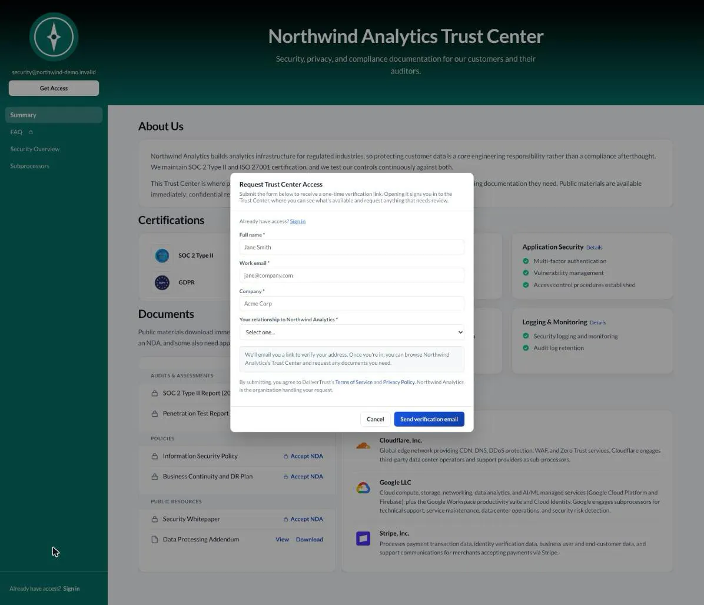Open the Summary sidebar item
Image resolution: width=704 pixels, height=605 pixels.
coord(54,115)
